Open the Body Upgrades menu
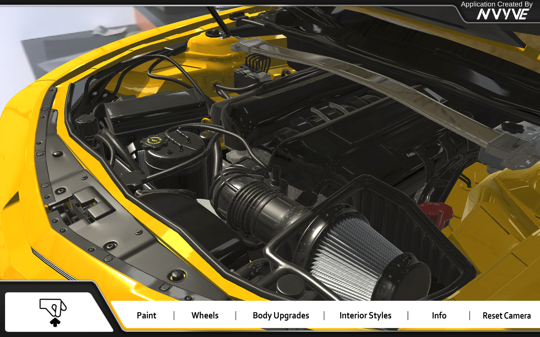Screen dimensions: 540x337 [x=281, y=316]
